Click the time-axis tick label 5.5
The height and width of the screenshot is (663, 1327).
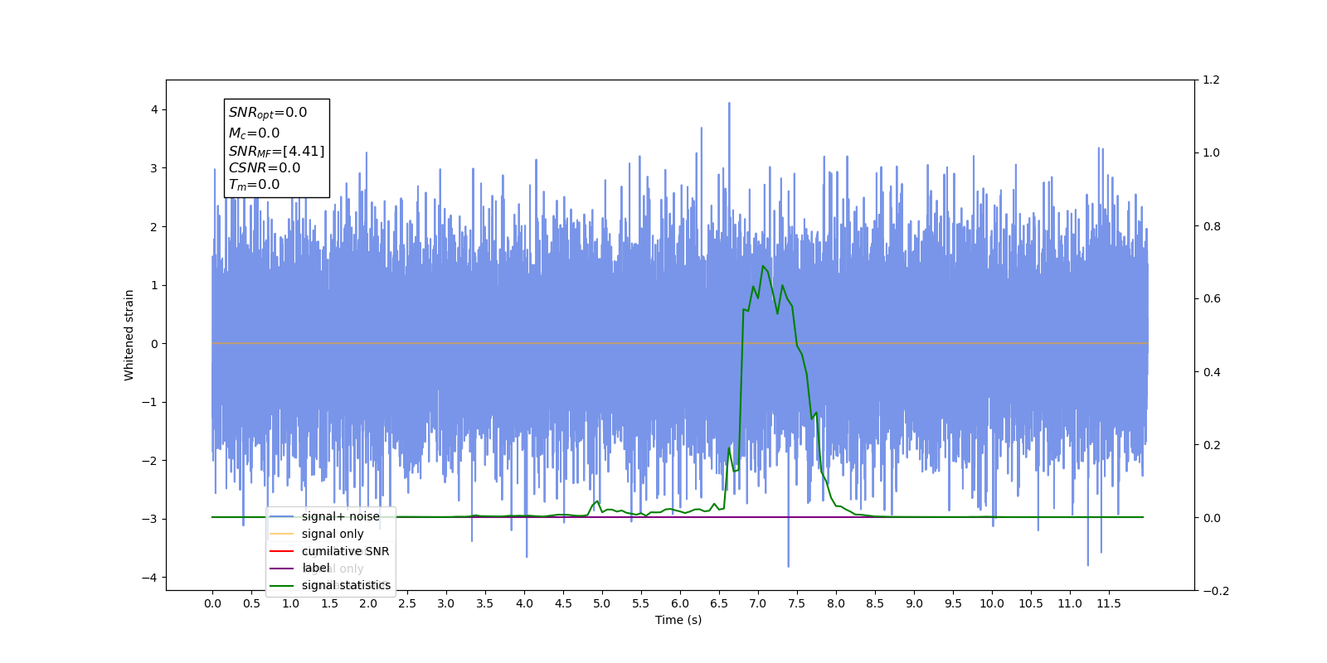641,603
